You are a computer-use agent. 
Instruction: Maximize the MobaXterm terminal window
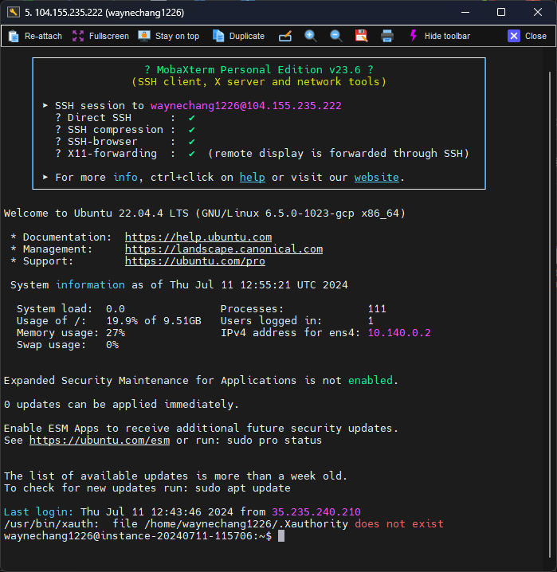[x=501, y=12]
